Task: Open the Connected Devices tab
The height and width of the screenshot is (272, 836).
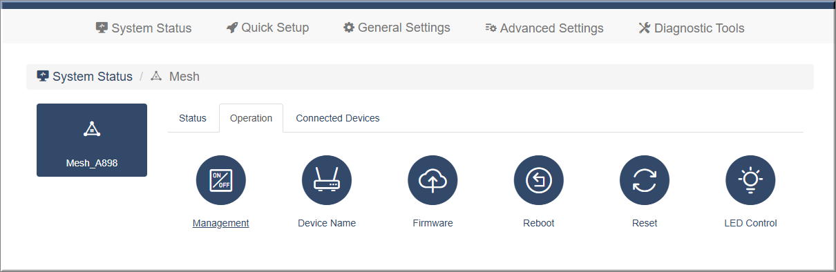Action: point(338,118)
